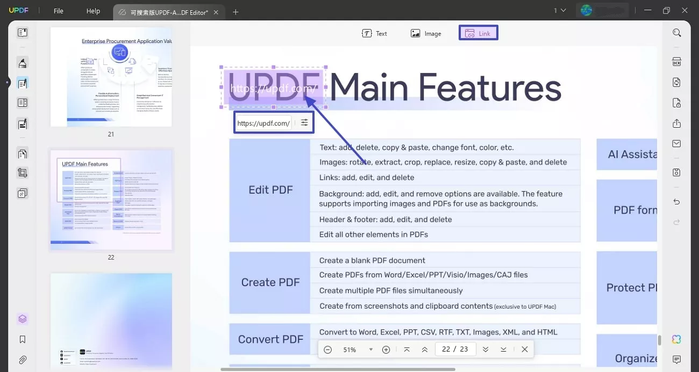Open the Bookmarks panel icon
This screenshot has width=699, height=372.
pyautogui.click(x=22, y=339)
